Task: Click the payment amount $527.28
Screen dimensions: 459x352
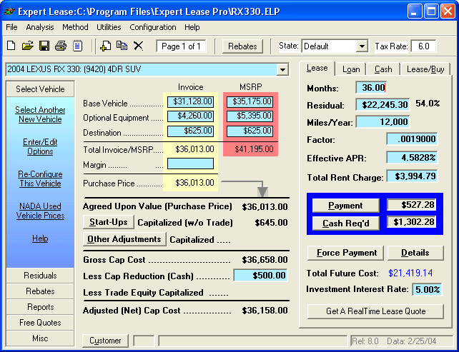Action: tap(411, 205)
